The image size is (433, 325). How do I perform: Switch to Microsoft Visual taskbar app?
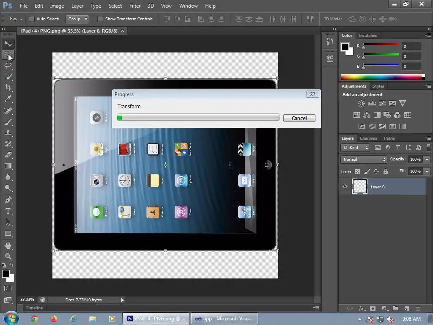click(224, 319)
